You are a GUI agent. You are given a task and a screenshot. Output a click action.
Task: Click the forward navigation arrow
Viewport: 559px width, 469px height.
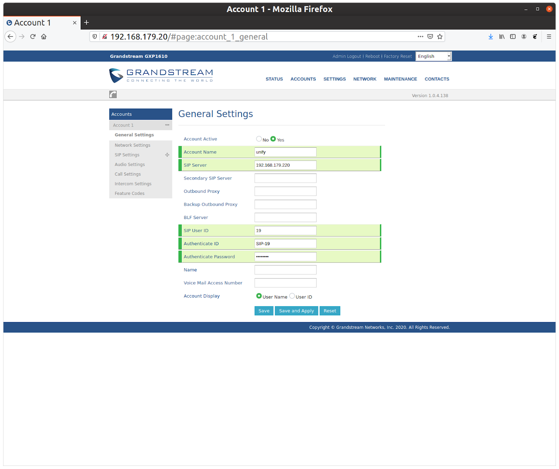pos(22,37)
